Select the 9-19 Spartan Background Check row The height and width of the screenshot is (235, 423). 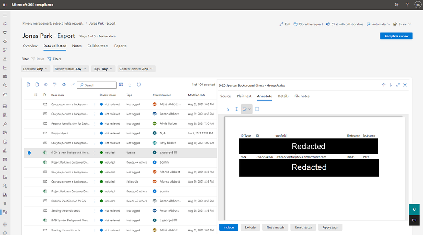coord(120,221)
